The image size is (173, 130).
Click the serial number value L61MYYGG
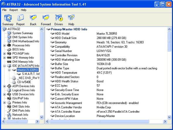(104, 51)
